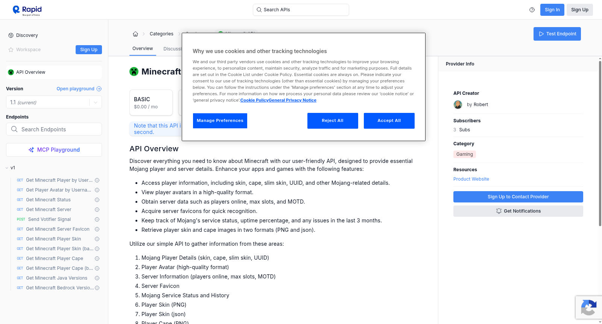Click the reCAPTCHA badge
This screenshot has width=602, height=324.
click(x=589, y=307)
